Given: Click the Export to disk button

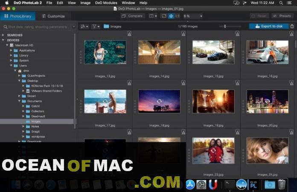Looking at the screenshot, I should coord(269,26).
